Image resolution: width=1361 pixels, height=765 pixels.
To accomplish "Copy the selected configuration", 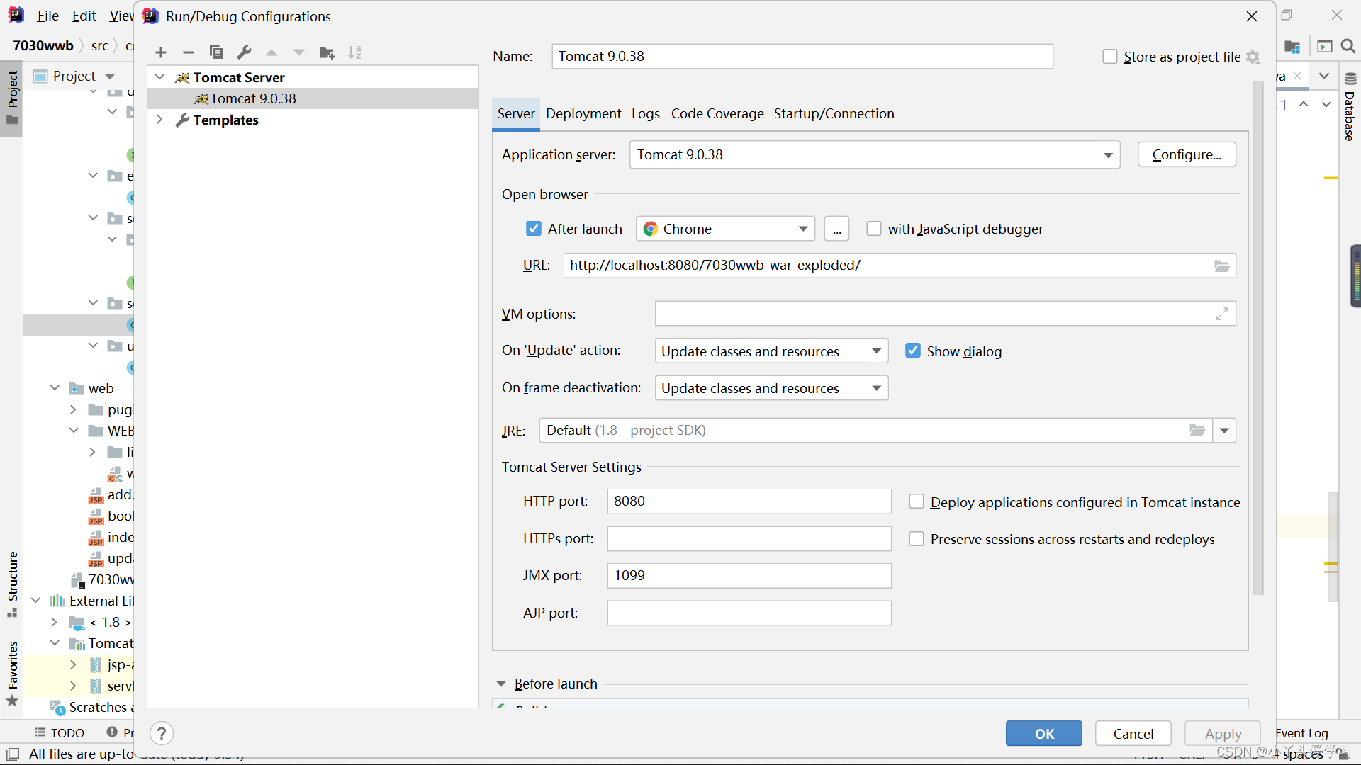I will click(x=216, y=52).
